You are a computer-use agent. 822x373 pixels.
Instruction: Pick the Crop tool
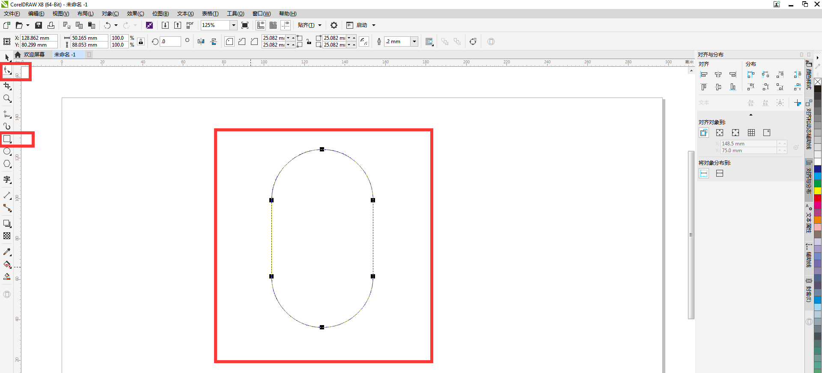(x=7, y=86)
